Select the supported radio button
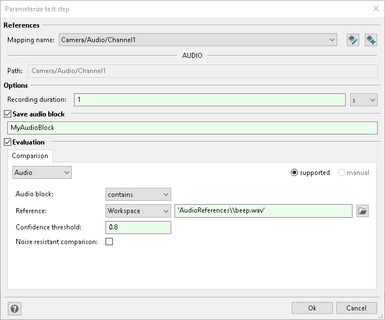 (294, 173)
